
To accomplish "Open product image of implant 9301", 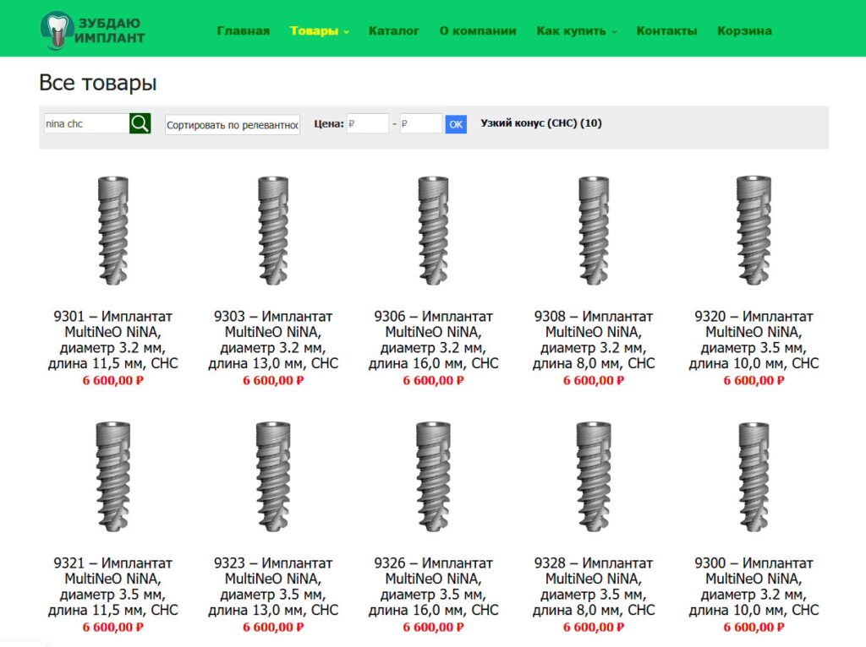I will (x=113, y=231).
